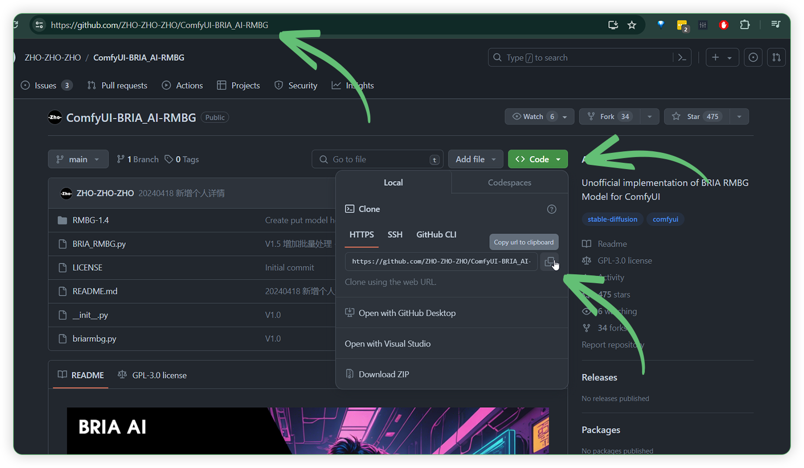804x468 pixels.
Task: Click the bookmark star in address bar
Action: point(632,25)
